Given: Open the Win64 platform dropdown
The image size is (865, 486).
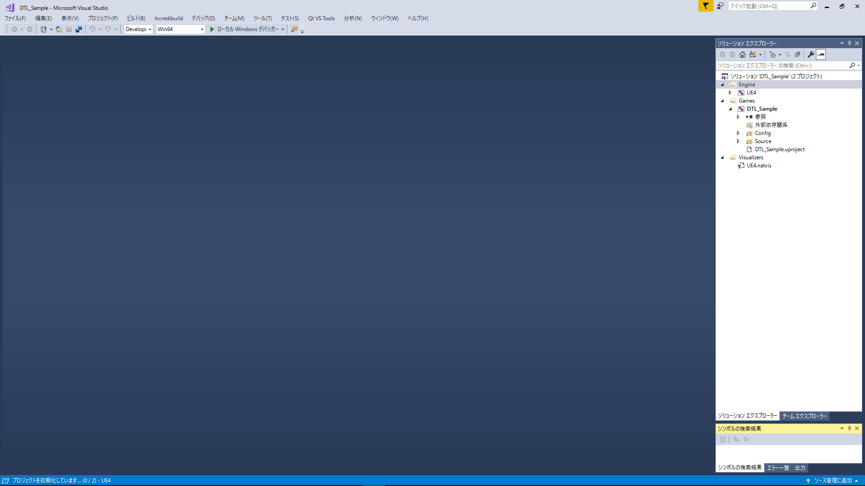Looking at the screenshot, I should click(x=202, y=29).
